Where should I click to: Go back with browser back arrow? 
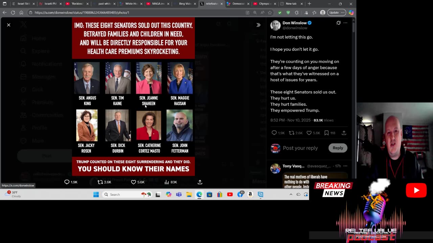[x=4, y=12]
